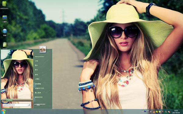Click the green shield tray icon
Screen dimensions: 183x114
[160, 112]
